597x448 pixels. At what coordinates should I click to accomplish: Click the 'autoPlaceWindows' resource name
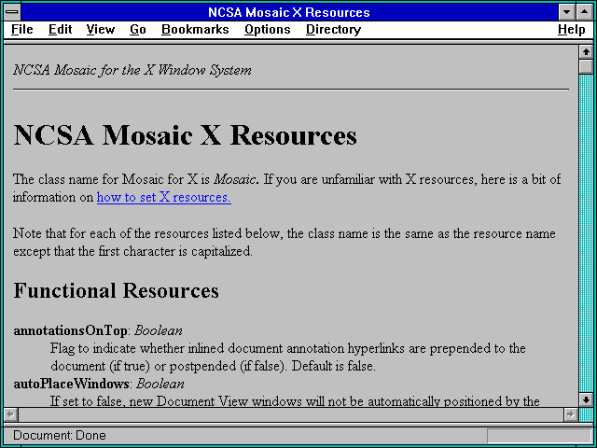pos(71,384)
